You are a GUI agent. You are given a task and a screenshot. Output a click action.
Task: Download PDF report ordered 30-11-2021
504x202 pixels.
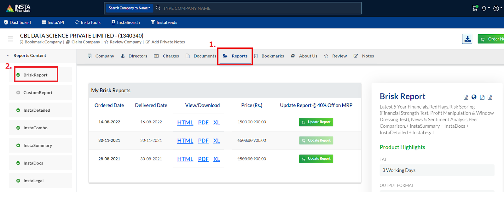coord(203,141)
